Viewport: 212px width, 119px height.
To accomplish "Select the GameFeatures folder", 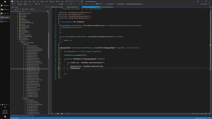I will (24, 30).
